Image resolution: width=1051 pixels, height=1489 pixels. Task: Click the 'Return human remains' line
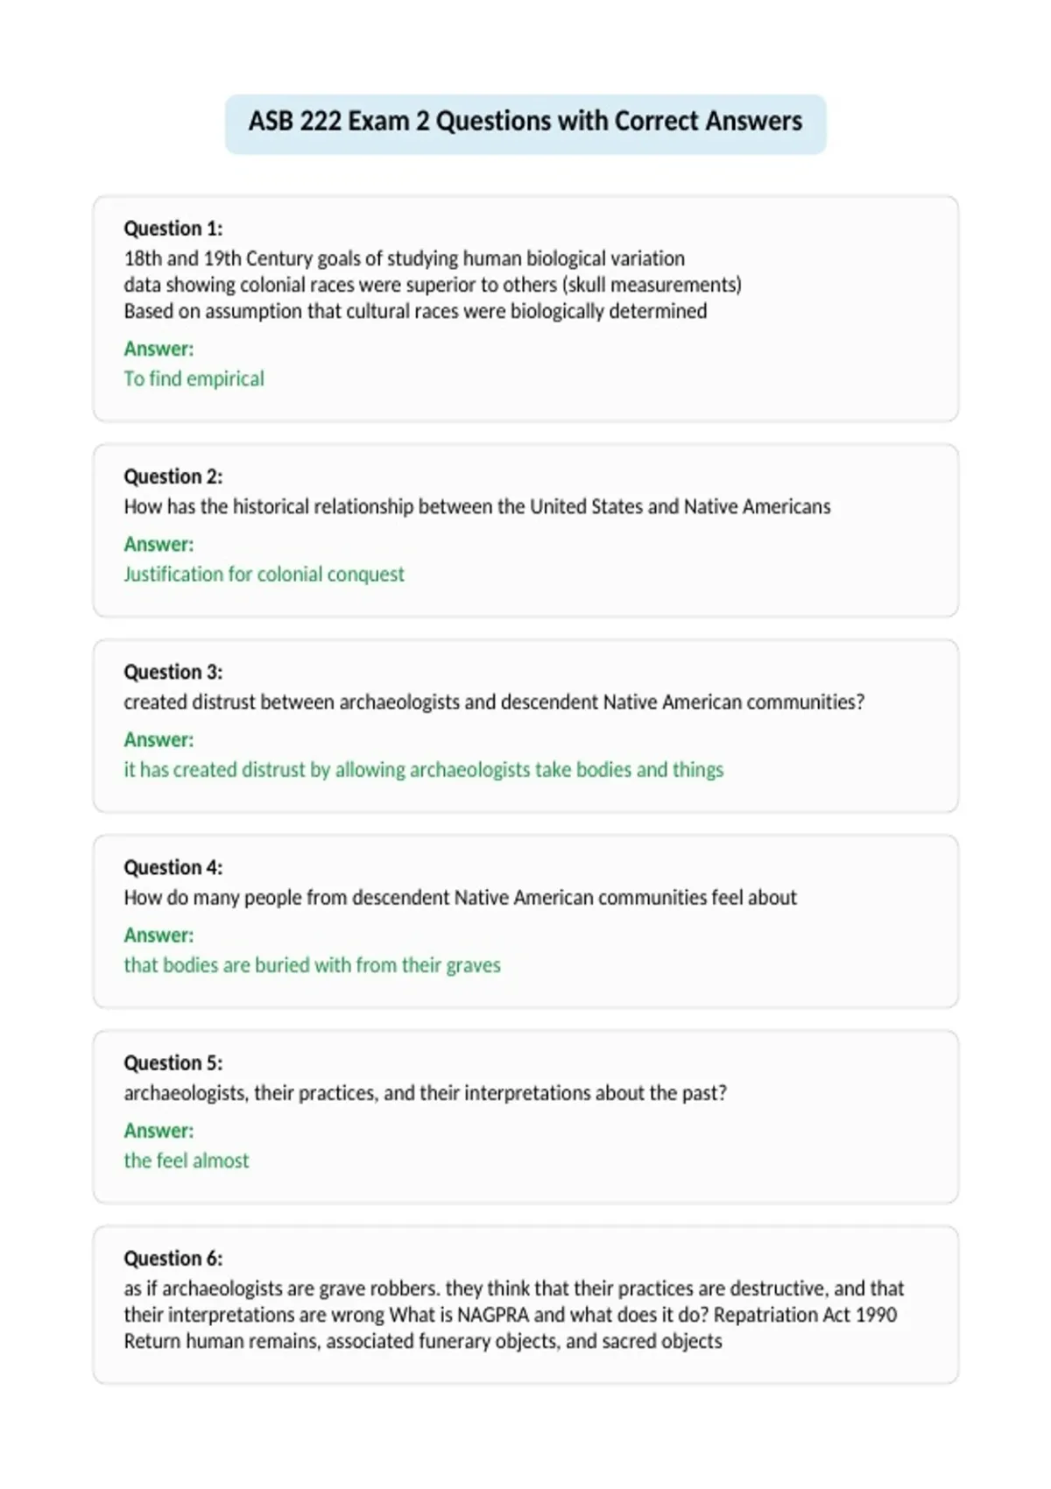coord(423,1341)
